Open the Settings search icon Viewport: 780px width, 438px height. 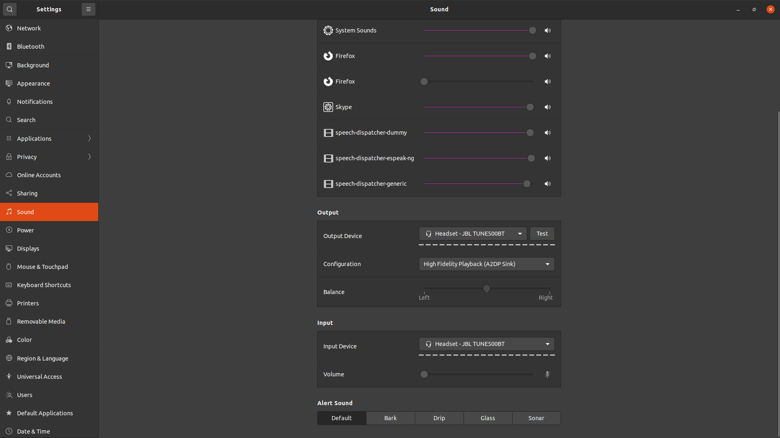click(10, 9)
